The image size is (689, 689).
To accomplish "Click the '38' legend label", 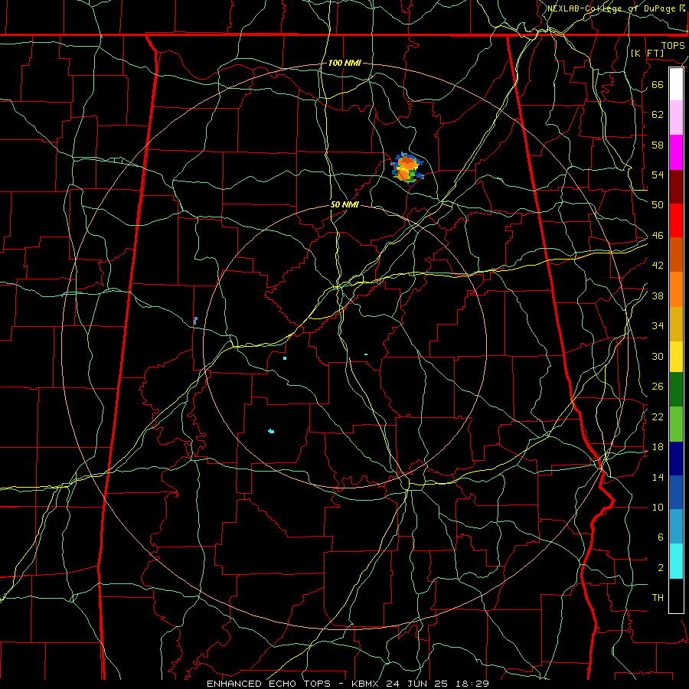I will click(658, 296).
